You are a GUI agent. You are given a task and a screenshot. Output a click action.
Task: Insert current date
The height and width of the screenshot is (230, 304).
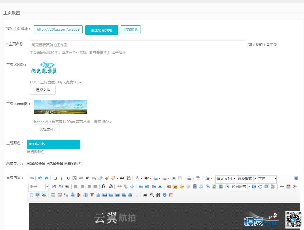click(288, 187)
